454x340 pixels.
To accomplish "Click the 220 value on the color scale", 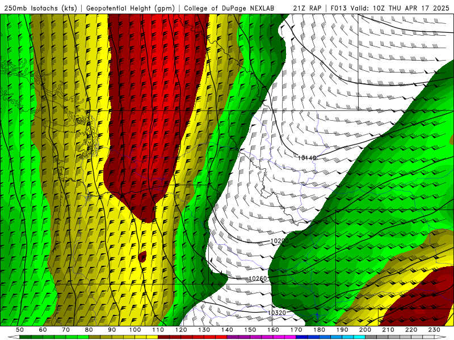I will (x=411, y=330).
